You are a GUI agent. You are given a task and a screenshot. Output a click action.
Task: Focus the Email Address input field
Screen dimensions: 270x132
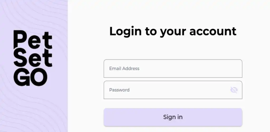click(173, 69)
